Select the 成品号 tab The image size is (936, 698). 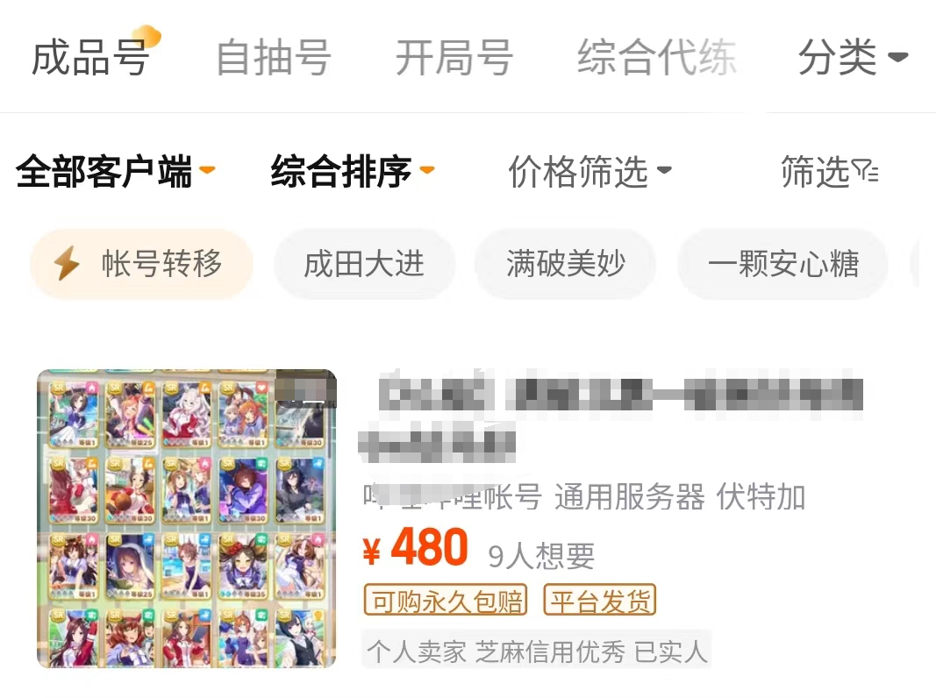90,57
